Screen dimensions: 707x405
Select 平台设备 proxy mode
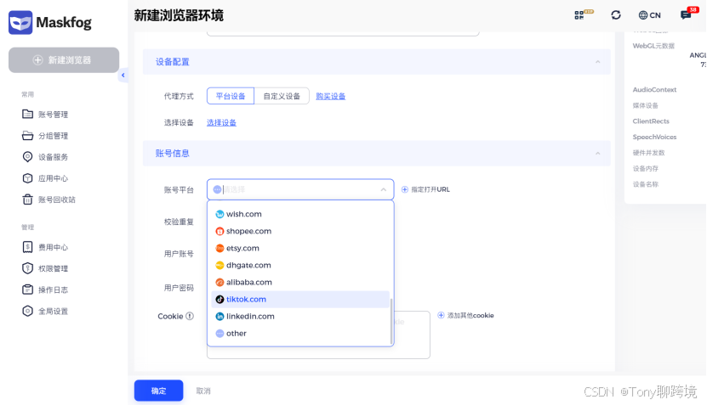pyautogui.click(x=231, y=96)
